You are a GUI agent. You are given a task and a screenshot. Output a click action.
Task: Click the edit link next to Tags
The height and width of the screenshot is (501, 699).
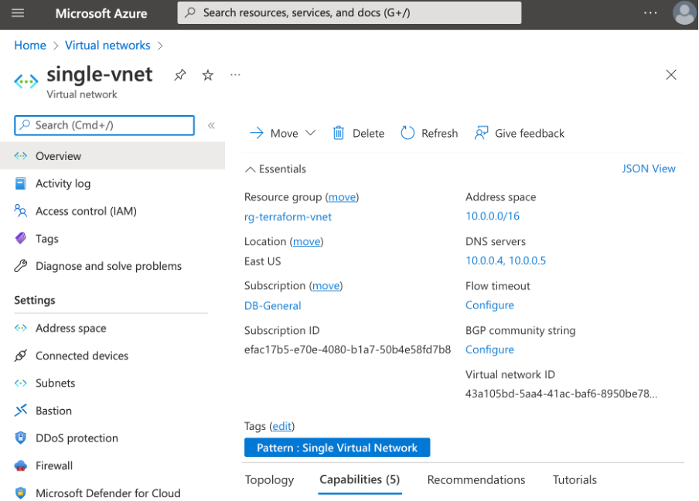point(282,427)
